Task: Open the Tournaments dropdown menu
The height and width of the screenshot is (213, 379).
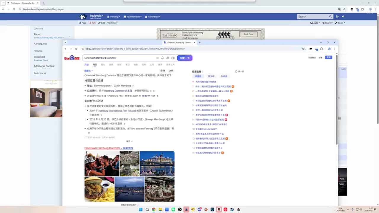Action: 133,17
